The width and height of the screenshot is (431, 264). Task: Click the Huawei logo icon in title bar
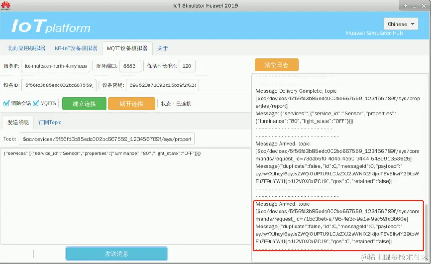tap(5, 5)
